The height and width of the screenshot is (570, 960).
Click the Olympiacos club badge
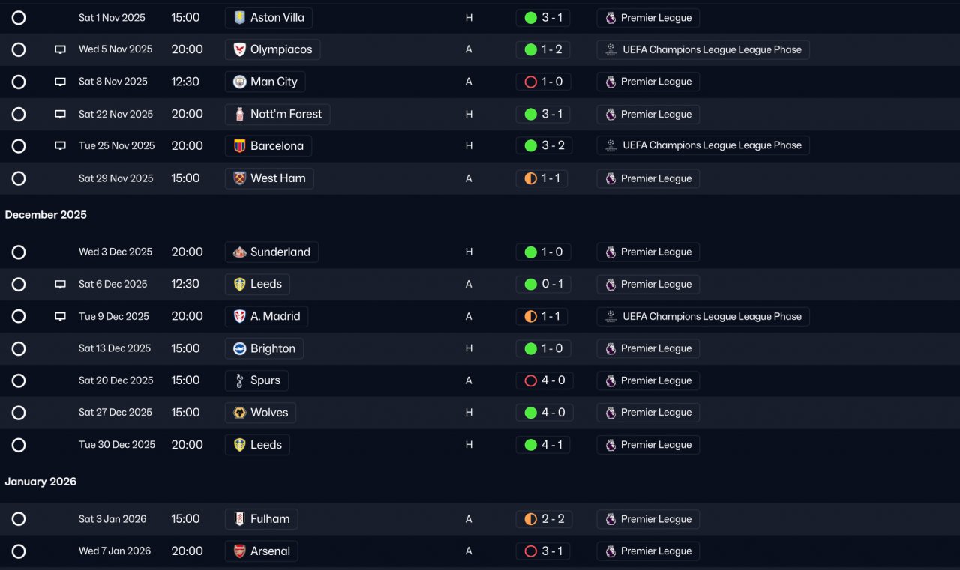239,49
